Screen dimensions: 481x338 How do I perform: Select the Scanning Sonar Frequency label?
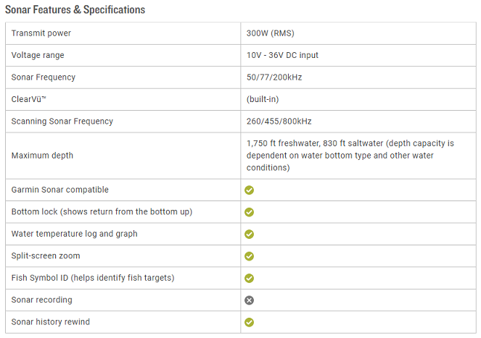coord(62,122)
